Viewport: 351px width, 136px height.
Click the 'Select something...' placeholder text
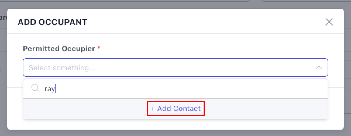coord(62,68)
